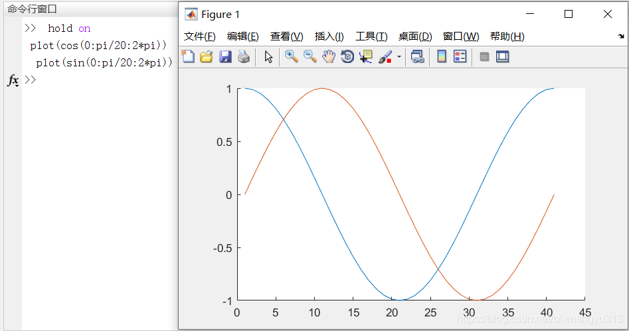Click the Link Plot toolbar icon
This screenshot has height=331, width=629.
click(417, 56)
